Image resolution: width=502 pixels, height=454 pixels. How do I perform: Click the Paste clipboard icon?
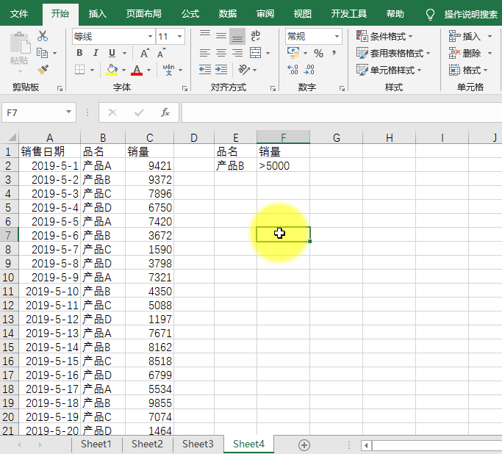(20, 43)
